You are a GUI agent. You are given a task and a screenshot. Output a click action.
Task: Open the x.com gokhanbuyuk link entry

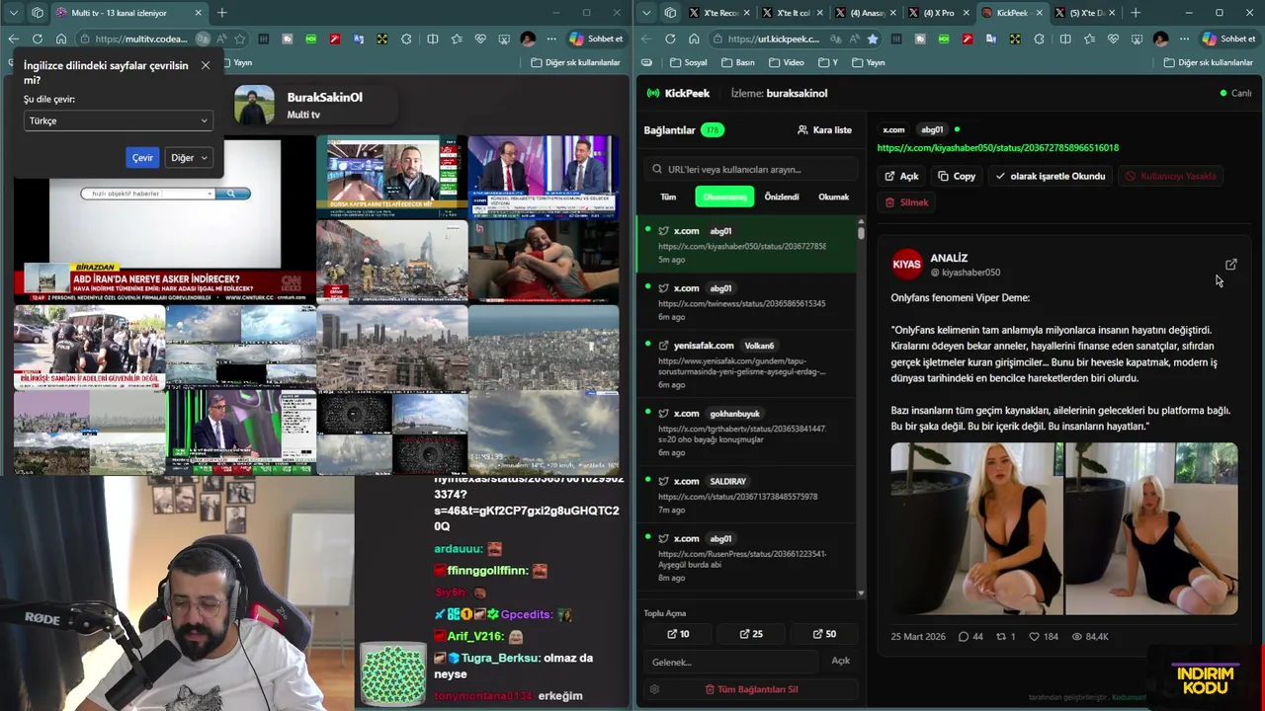746,433
